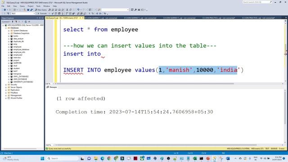The height and width of the screenshot is (162, 288).
Task: Click the Refresh icon in Object Explorer toolbar
Action: (26, 22)
